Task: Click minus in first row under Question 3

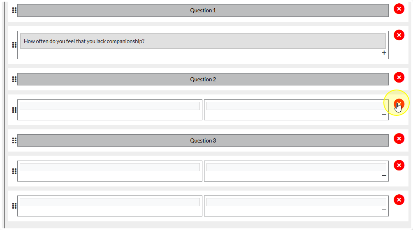Action: coord(384,175)
